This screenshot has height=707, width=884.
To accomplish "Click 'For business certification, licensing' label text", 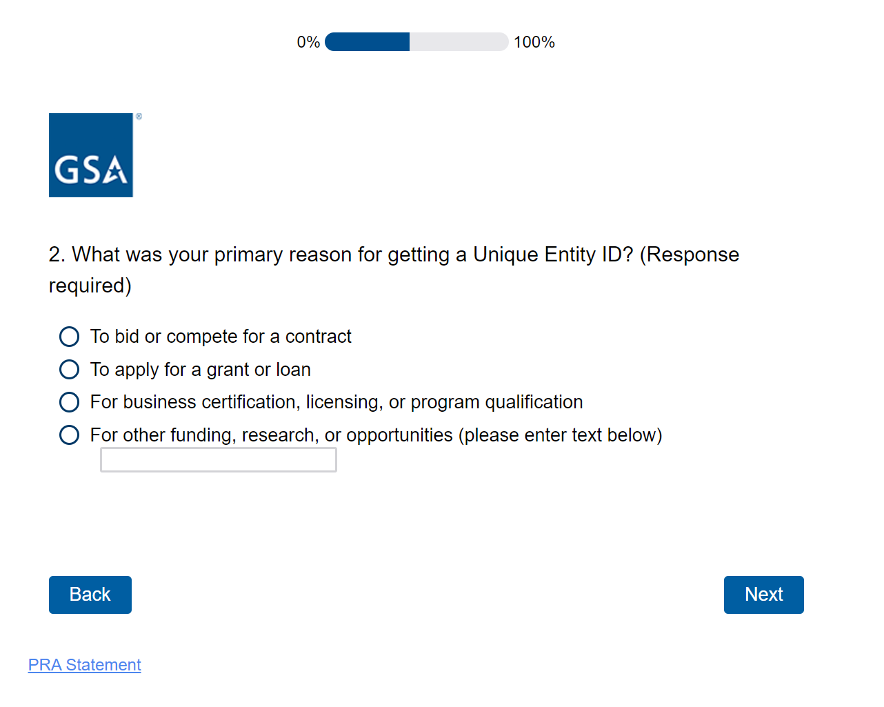I will (x=336, y=402).
